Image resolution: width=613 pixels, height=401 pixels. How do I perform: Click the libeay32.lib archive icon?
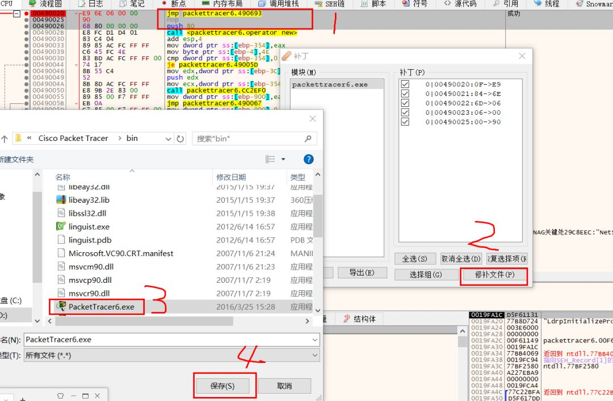(61, 200)
